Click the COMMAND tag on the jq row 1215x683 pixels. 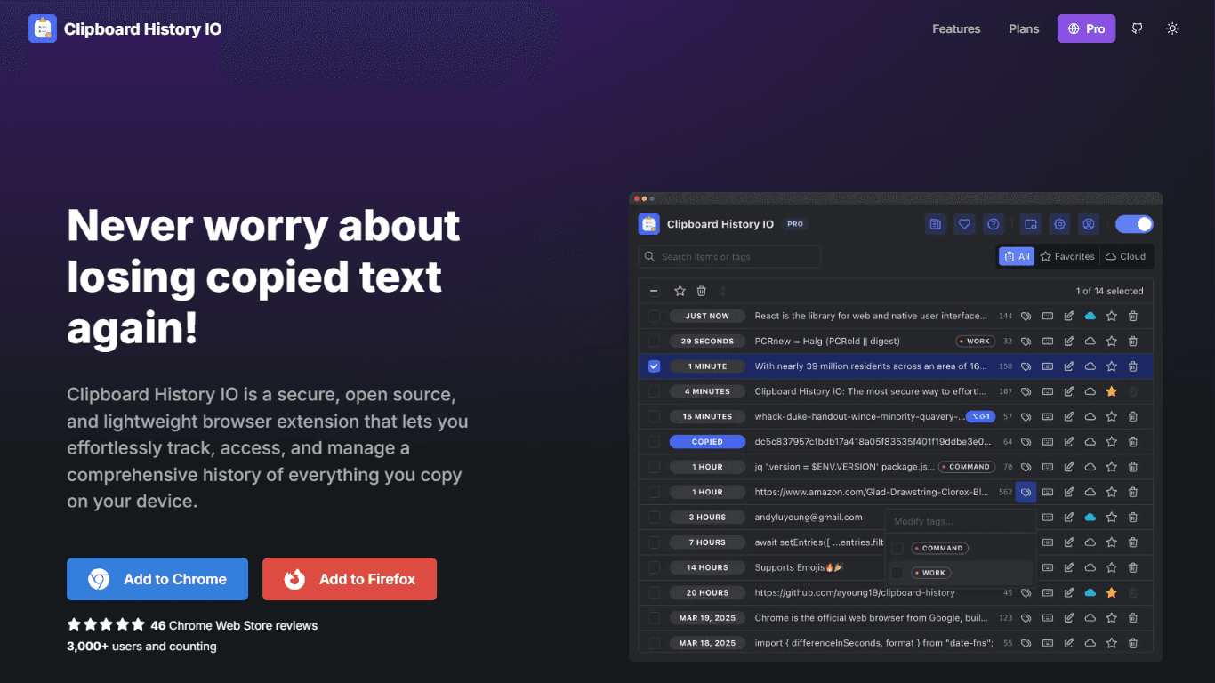(966, 466)
